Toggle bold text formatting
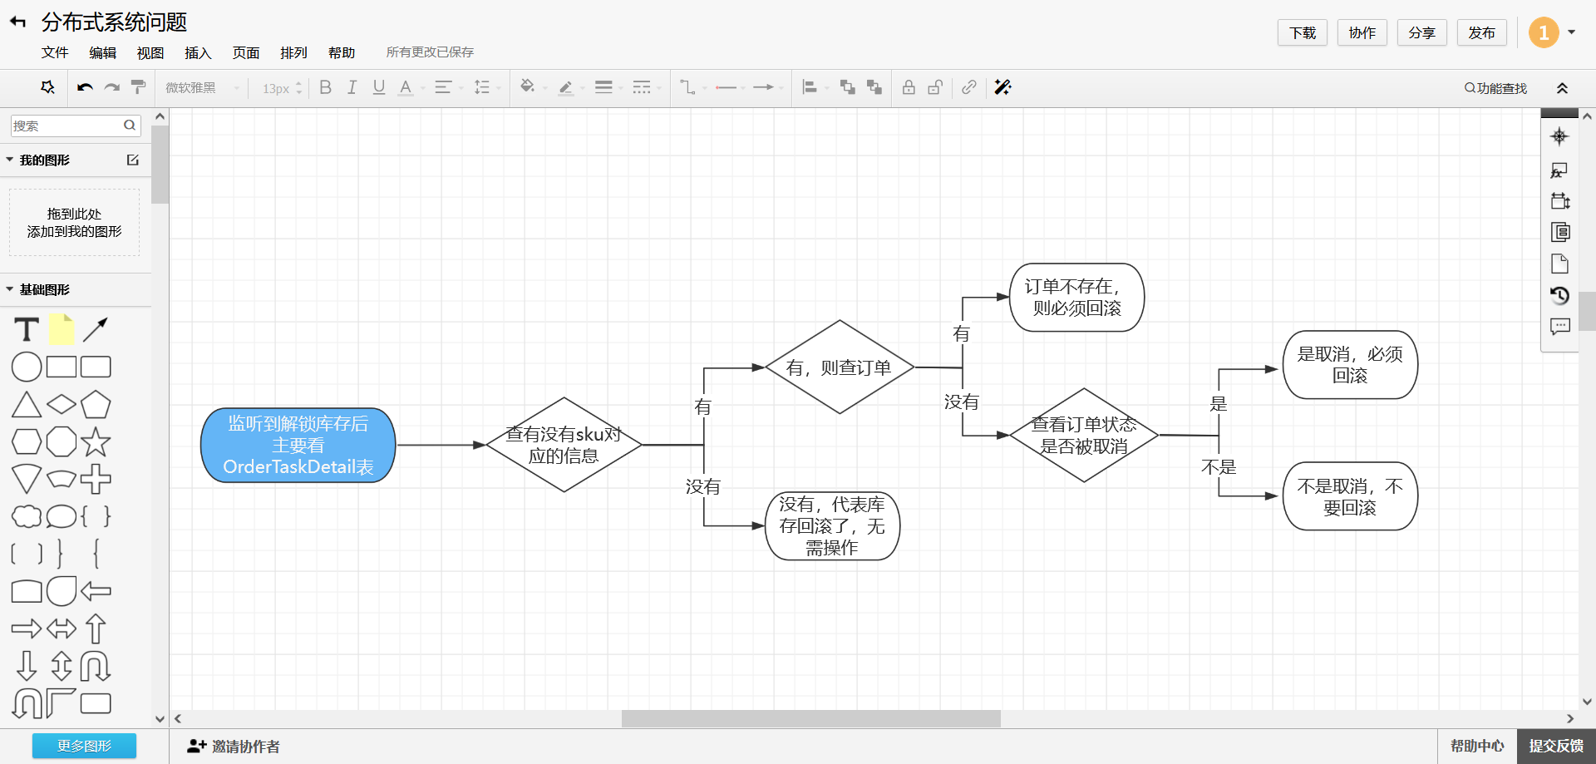Screen dimensions: 1596x764 tap(326, 87)
